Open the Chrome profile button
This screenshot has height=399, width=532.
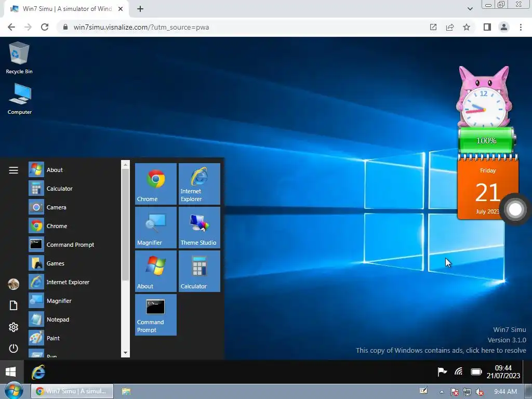tap(504, 27)
